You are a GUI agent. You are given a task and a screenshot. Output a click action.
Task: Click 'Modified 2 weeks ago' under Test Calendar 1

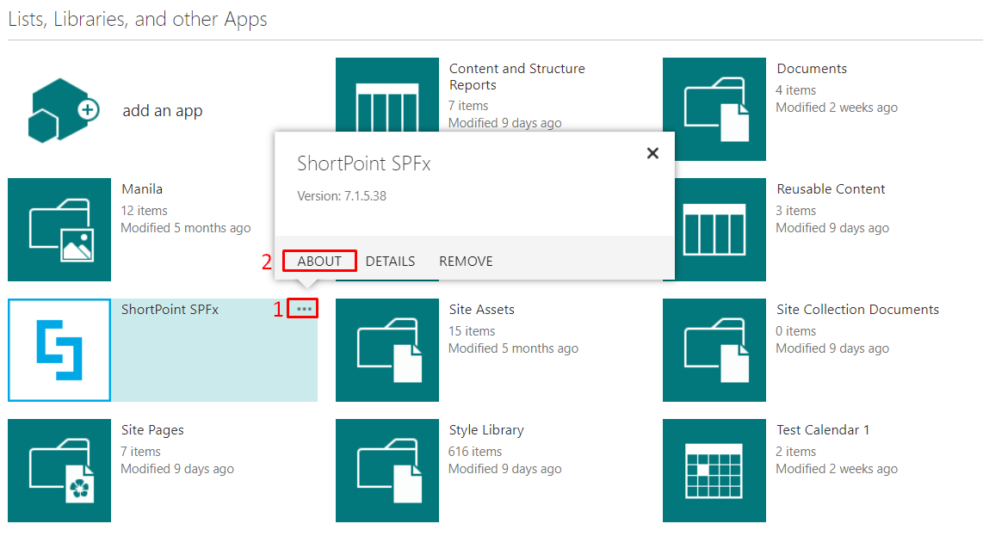click(837, 469)
